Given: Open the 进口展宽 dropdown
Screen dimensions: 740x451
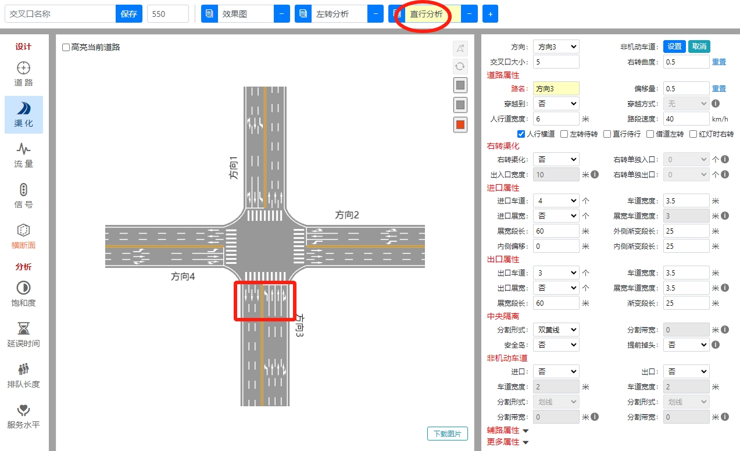Looking at the screenshot, I should point(556,216).
